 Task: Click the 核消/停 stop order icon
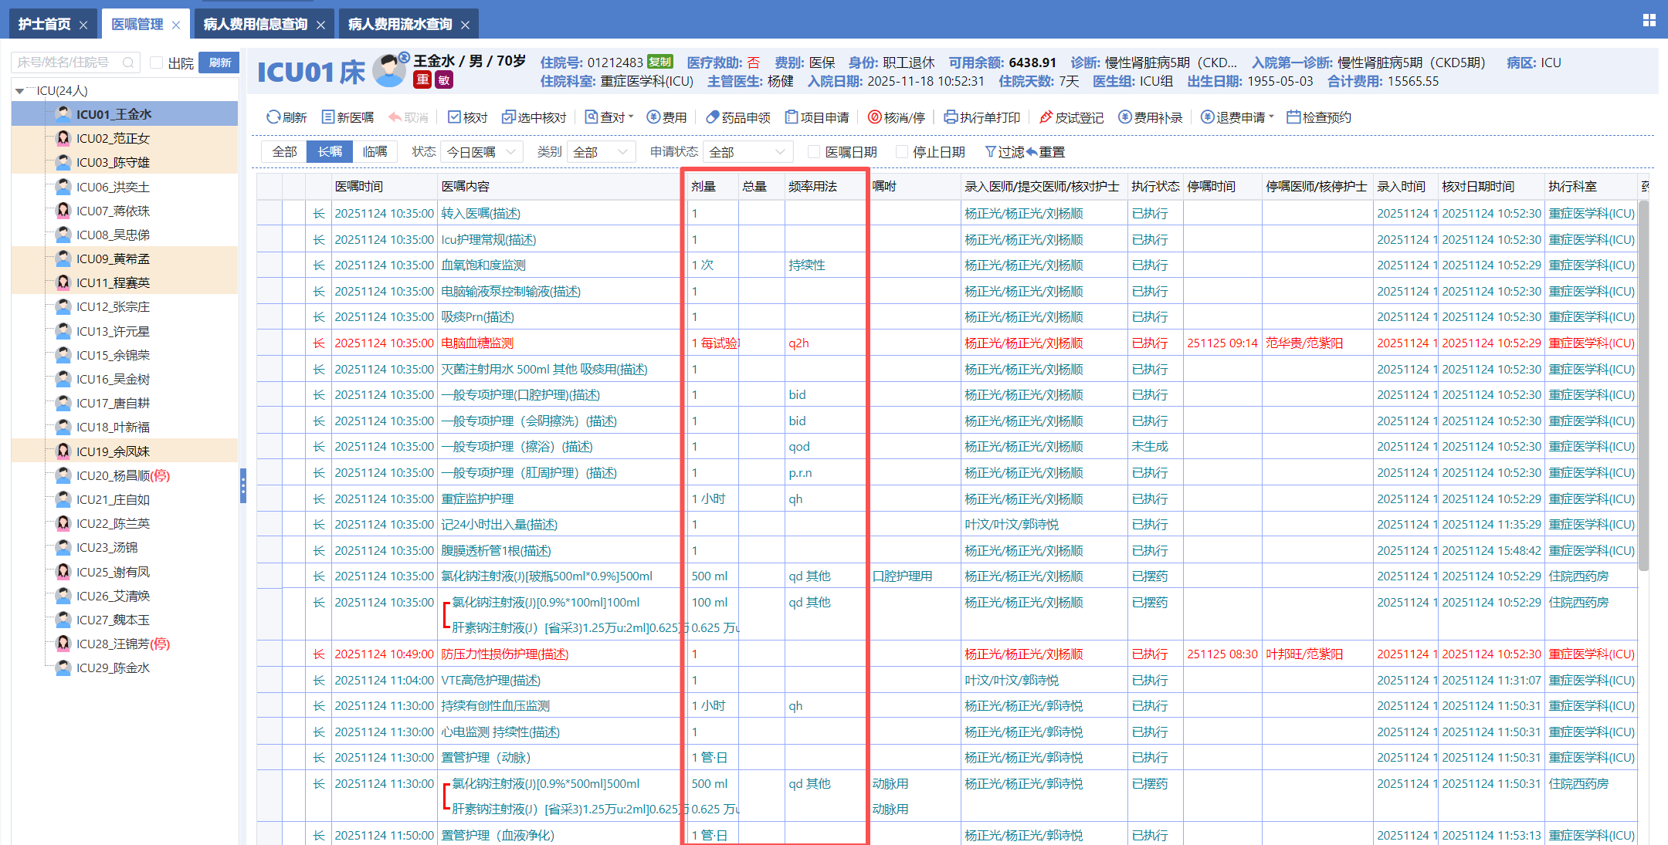point(875,117)
